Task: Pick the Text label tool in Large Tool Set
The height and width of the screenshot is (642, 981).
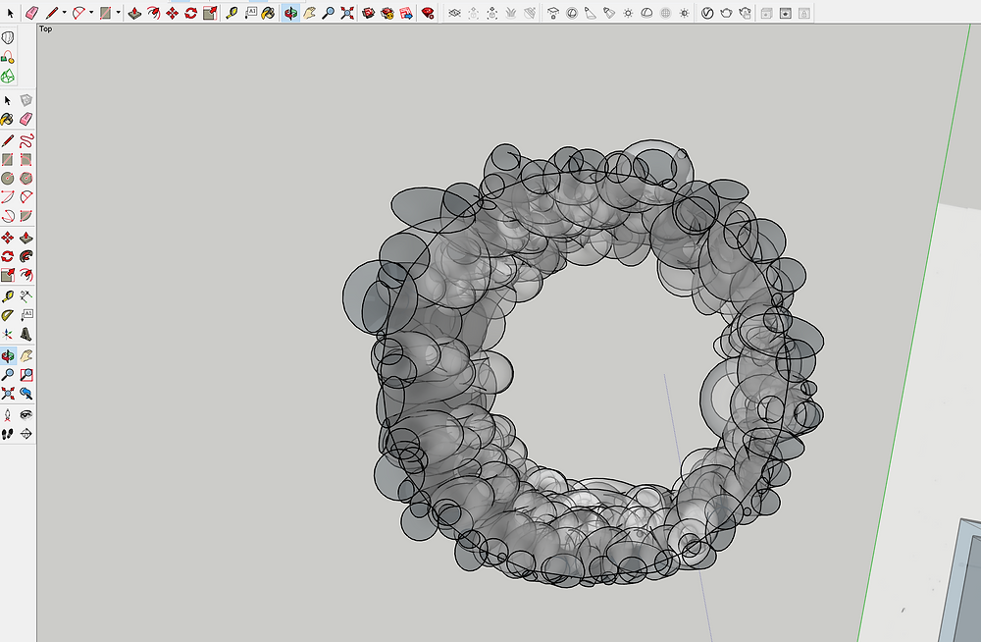Action: point(26,314)
